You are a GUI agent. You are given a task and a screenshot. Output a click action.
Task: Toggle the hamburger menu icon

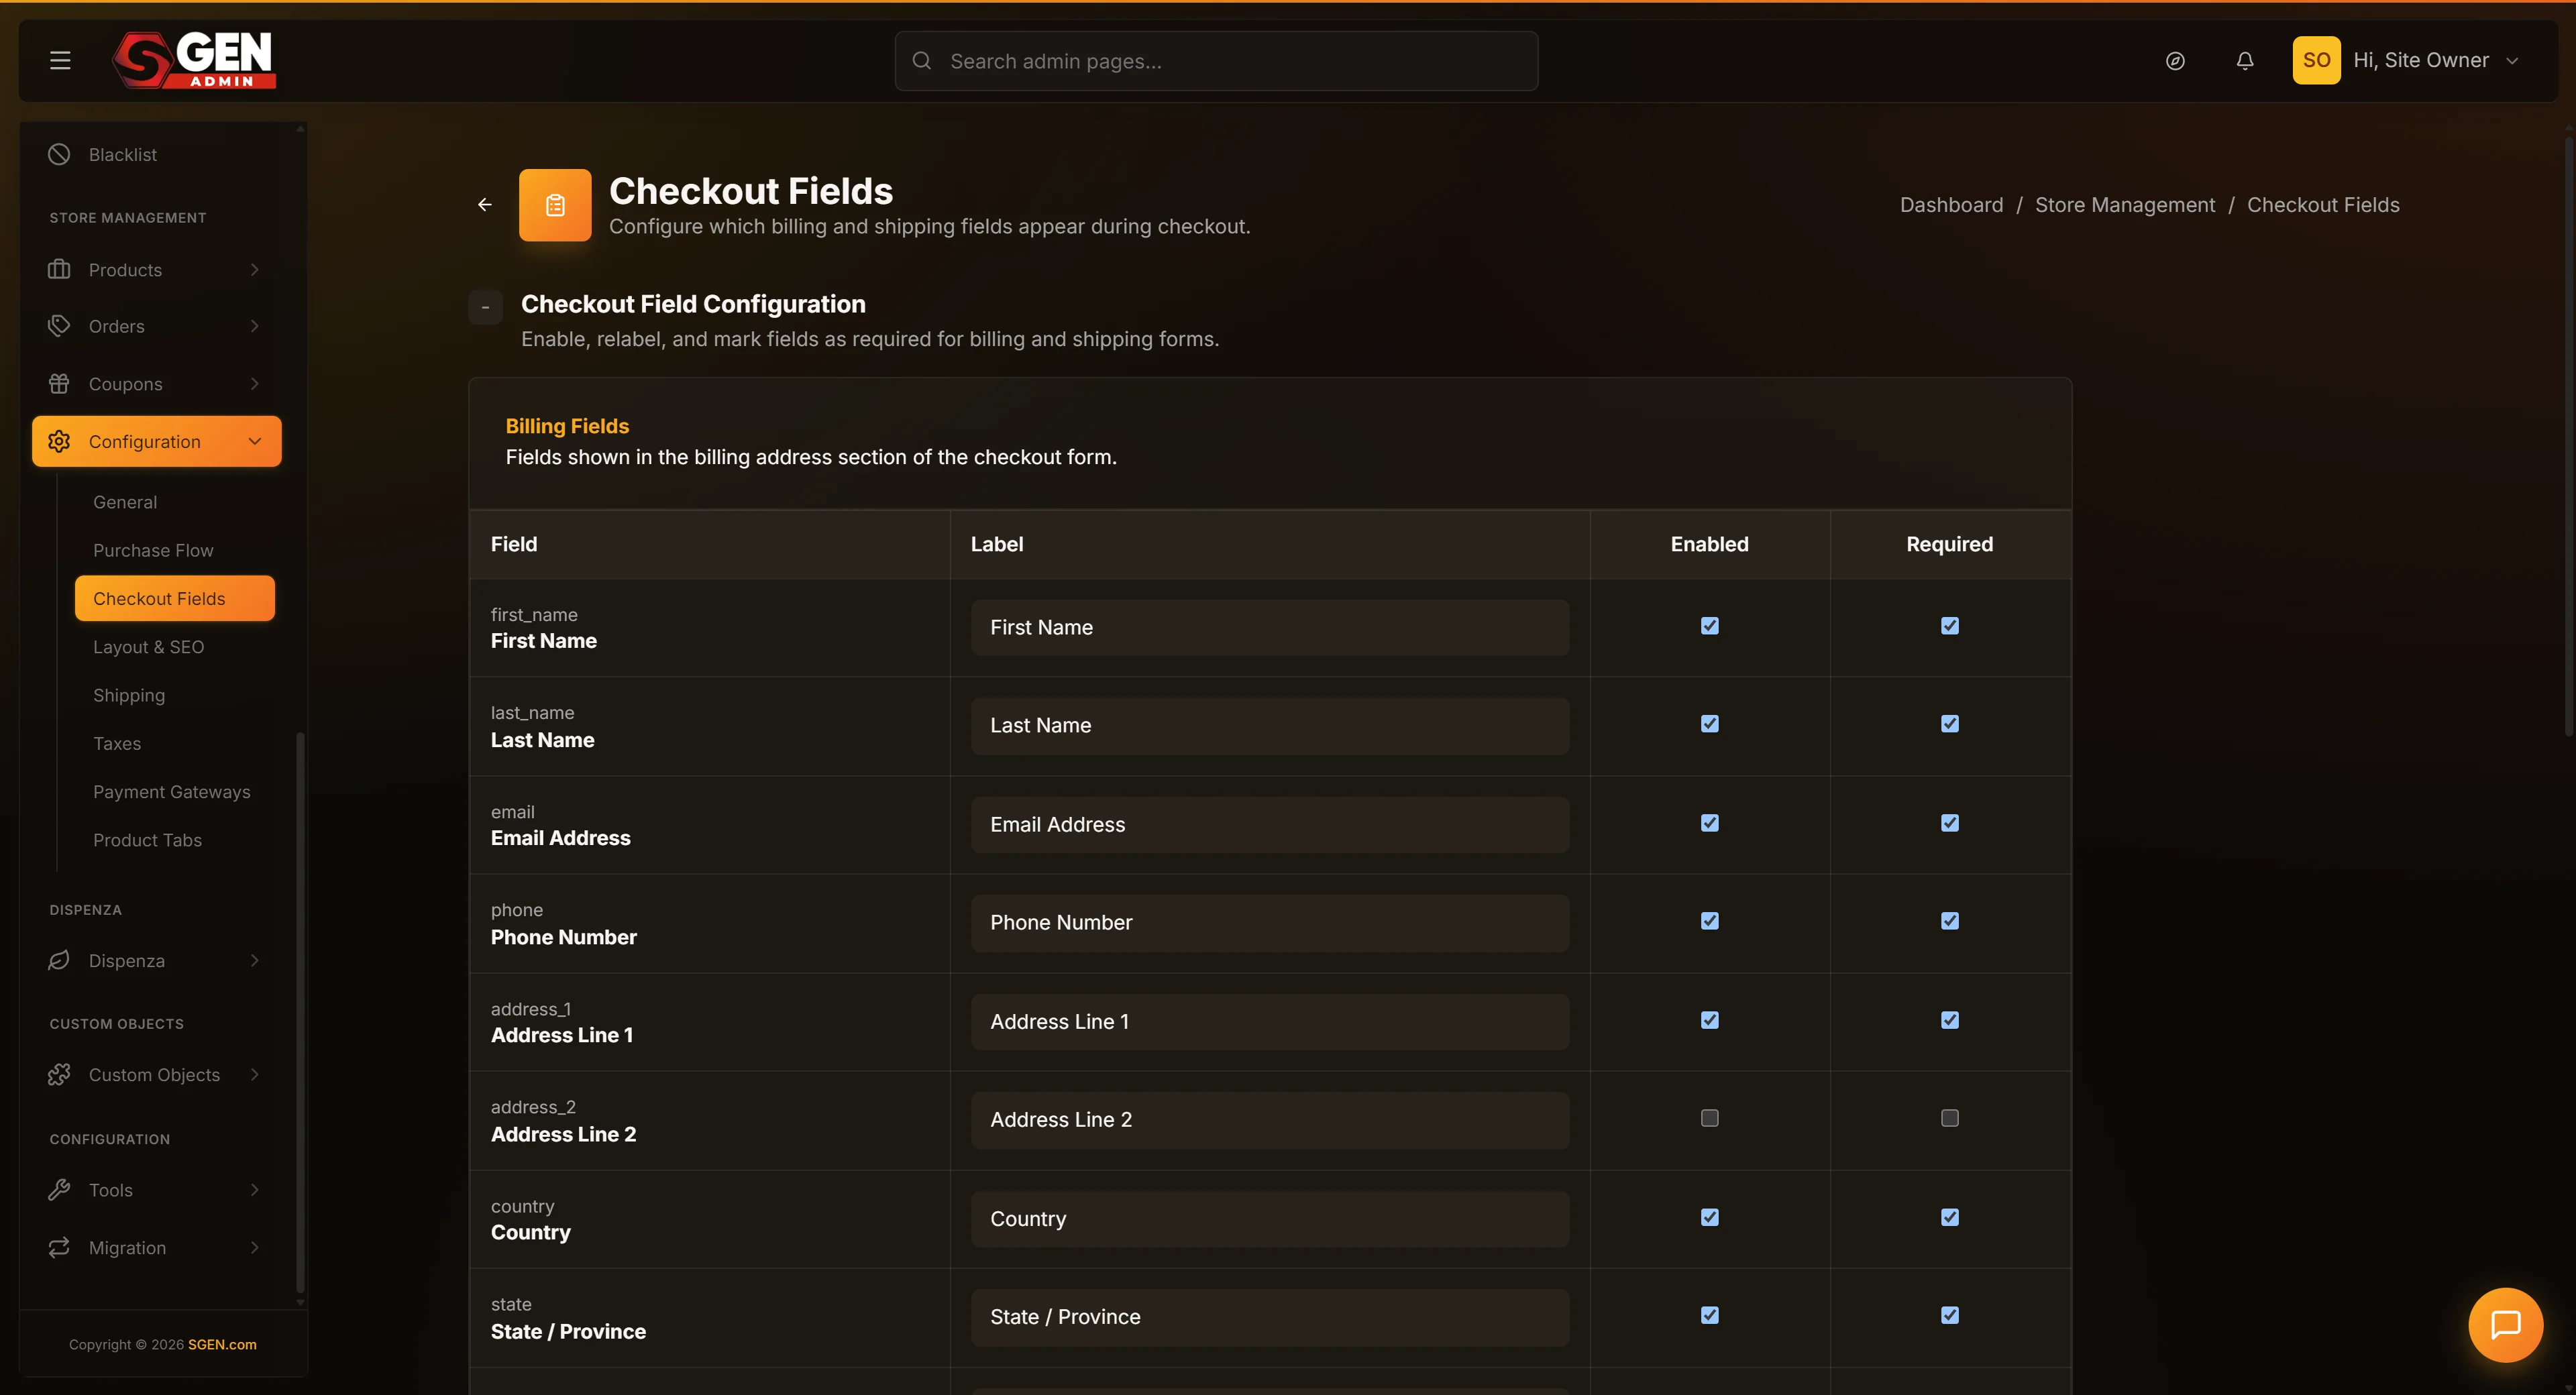point(60,61)
